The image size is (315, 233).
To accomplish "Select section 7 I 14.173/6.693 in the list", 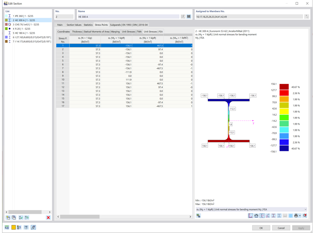I will pos(28,42).
